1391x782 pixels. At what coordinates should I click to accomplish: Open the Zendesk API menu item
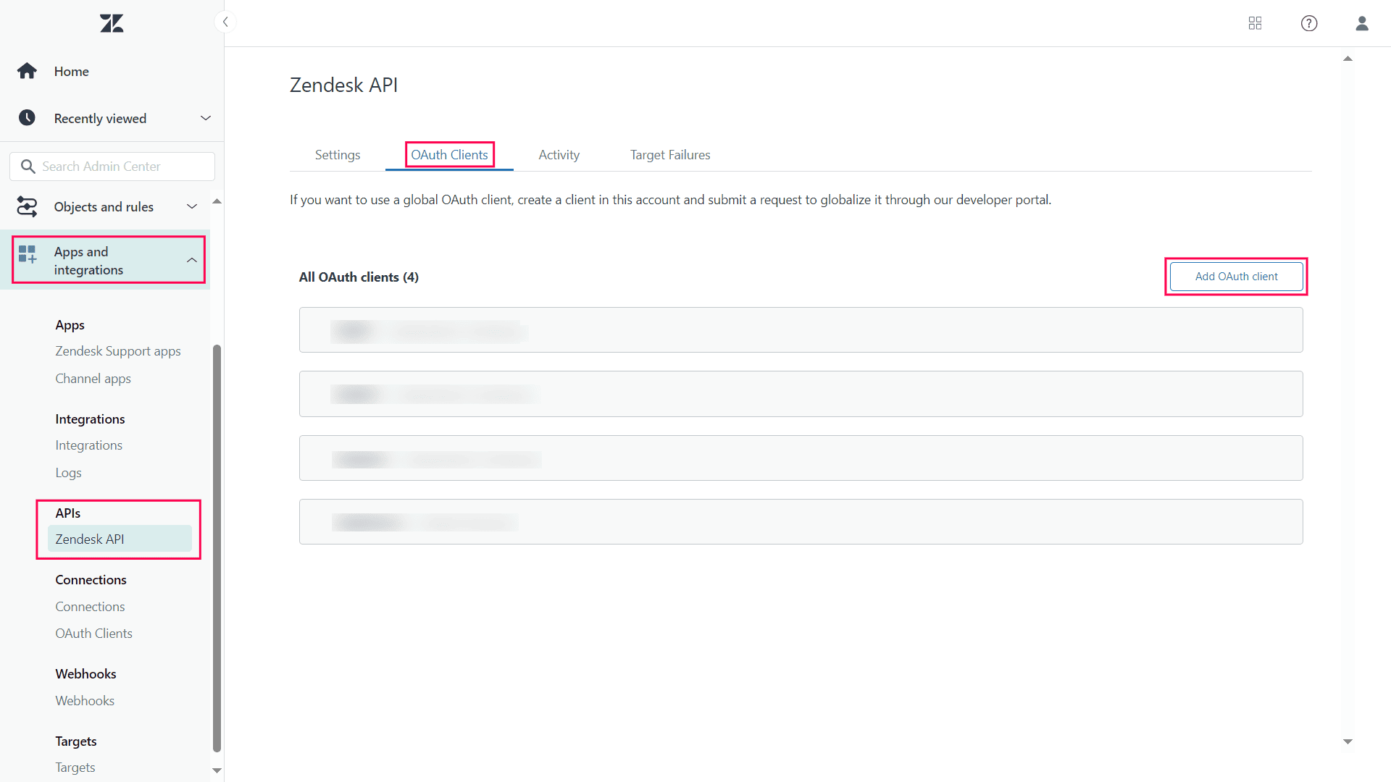coord(90,539)
